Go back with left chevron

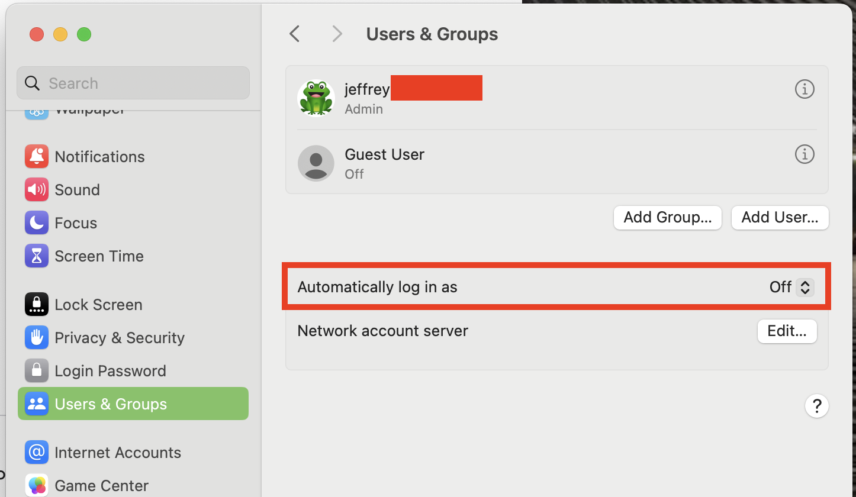pyautogui.click(x=294, y=34)
